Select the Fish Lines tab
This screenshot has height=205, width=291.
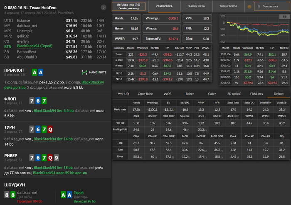coord(256,94)
